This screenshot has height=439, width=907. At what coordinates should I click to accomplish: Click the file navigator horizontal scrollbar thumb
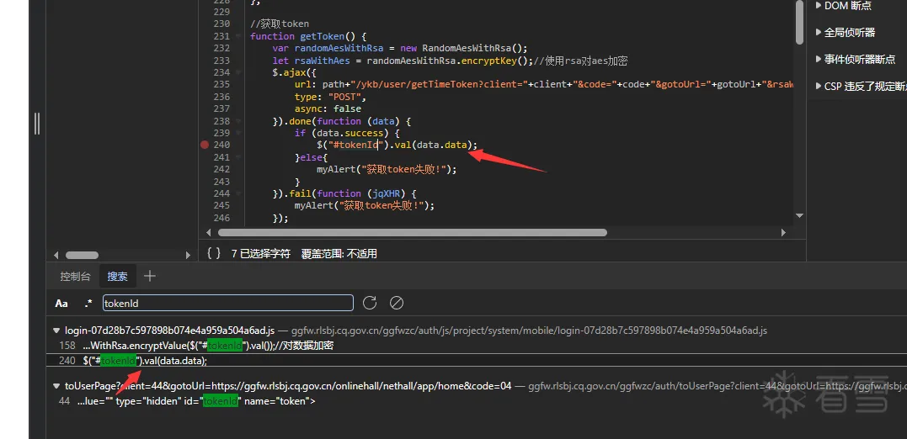click(82, 255)
